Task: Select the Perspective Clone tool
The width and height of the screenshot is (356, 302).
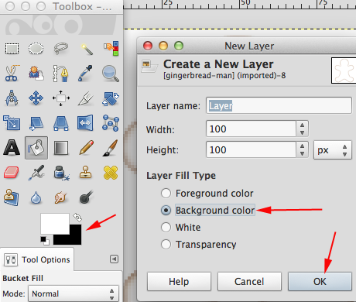Action: [12, 197]
